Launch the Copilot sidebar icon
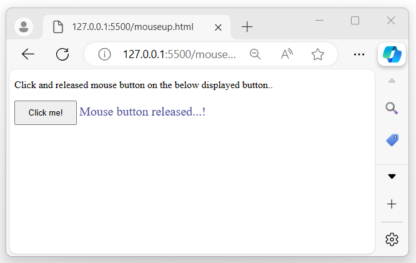Screen dimensions: 416x263 392,54
